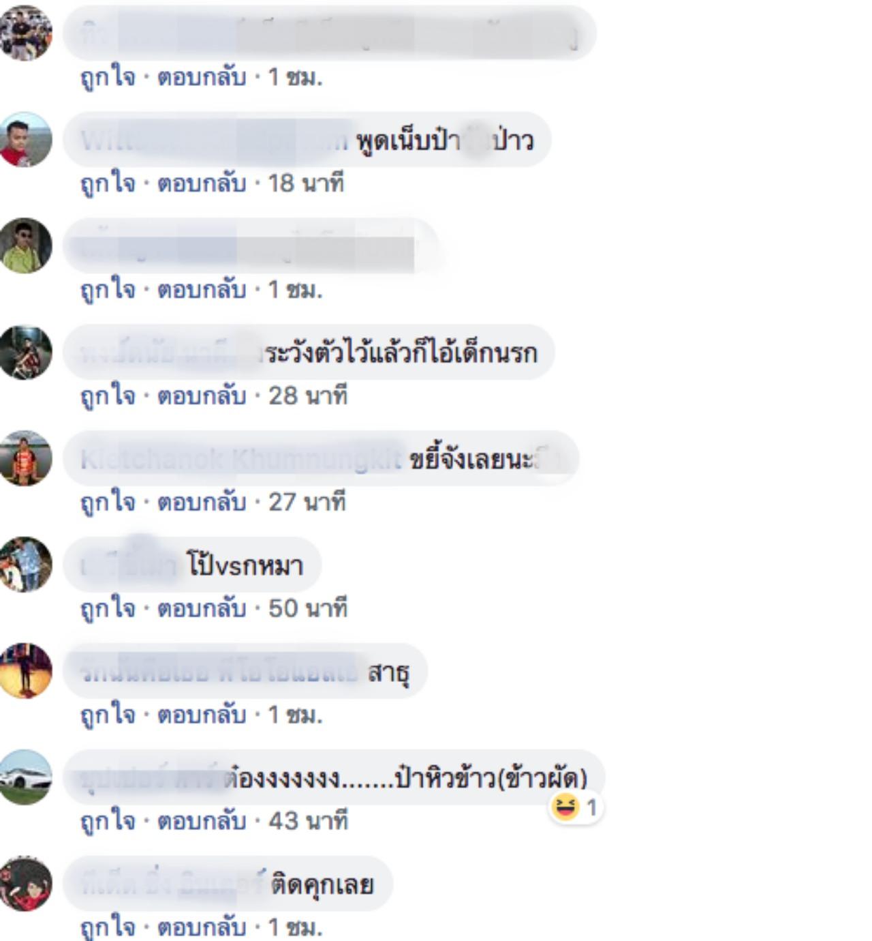The width and height of the screenshot is (872, 941).
Task: Open avatar of commenter with red shirt profile
Action: 25,140
